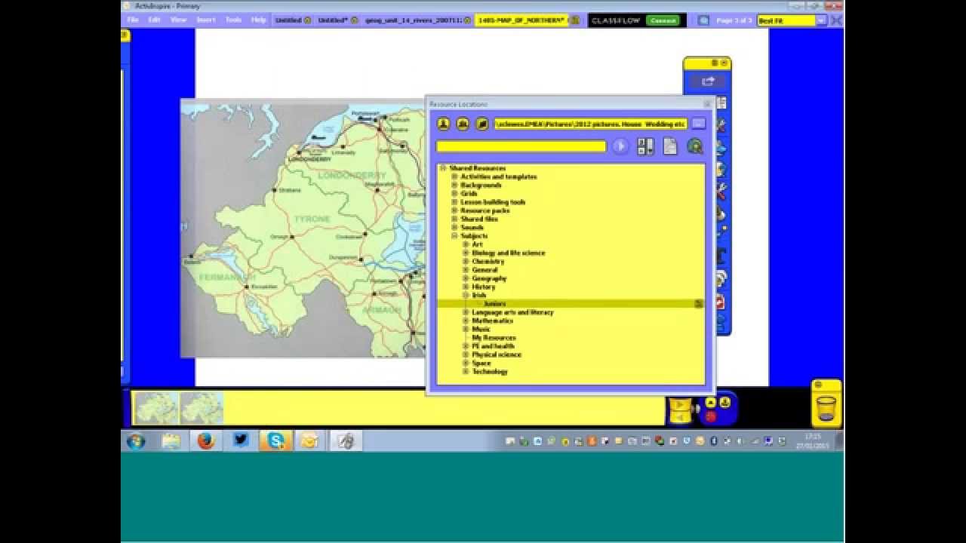
Task: Open the View menu
Action: (178, 20)
